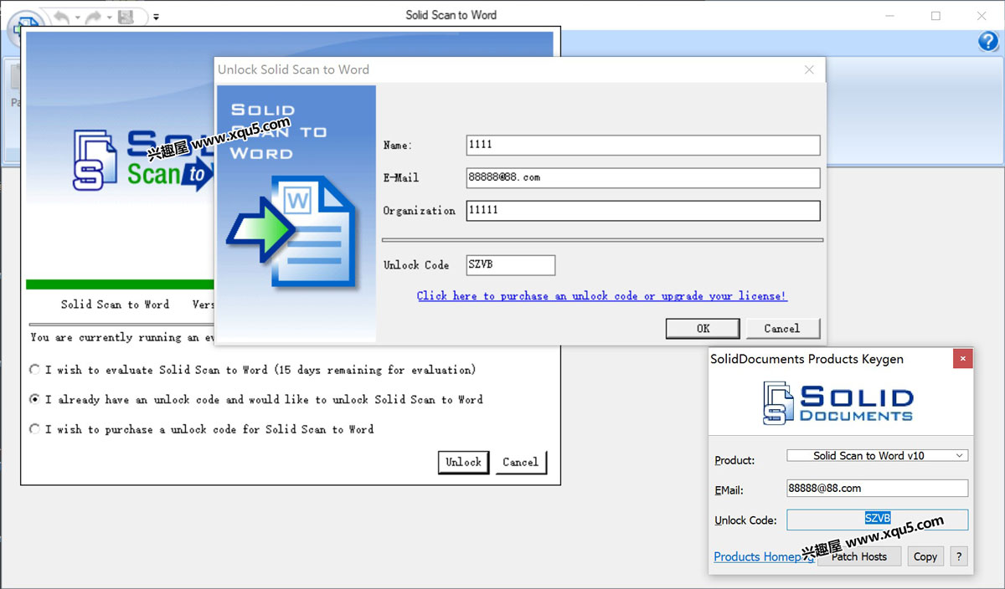Click the redo arrow in title bar
This screenshot has width=1005, height=589.
point(94,17)
